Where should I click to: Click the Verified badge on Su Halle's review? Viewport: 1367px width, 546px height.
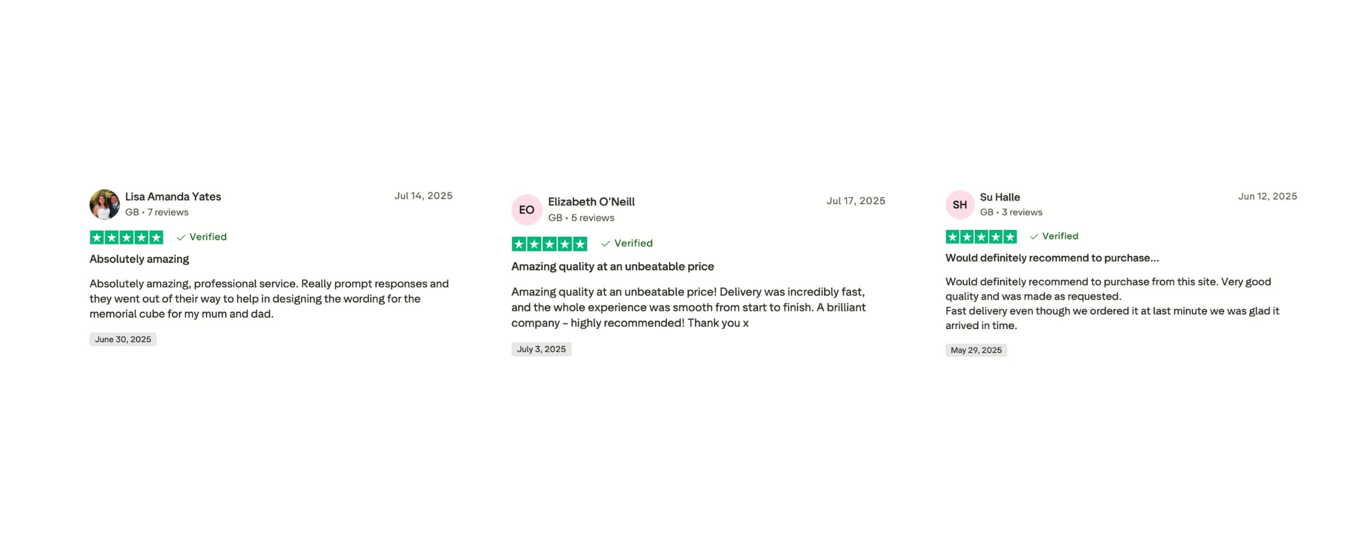point(1054,236)
